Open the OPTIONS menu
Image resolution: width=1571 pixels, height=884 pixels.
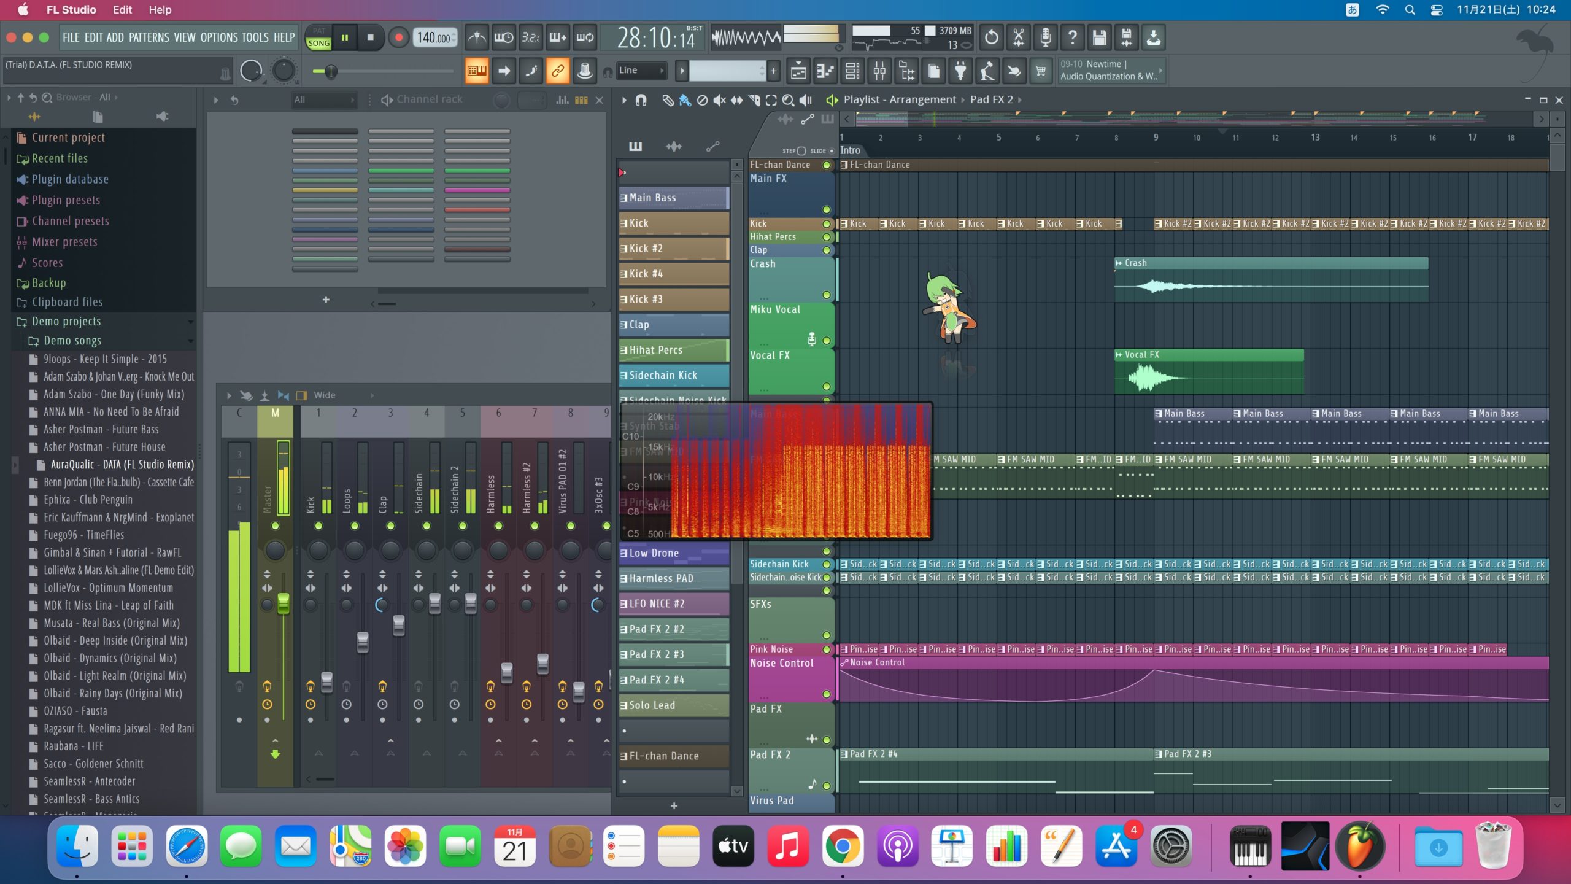click(219, 37)
